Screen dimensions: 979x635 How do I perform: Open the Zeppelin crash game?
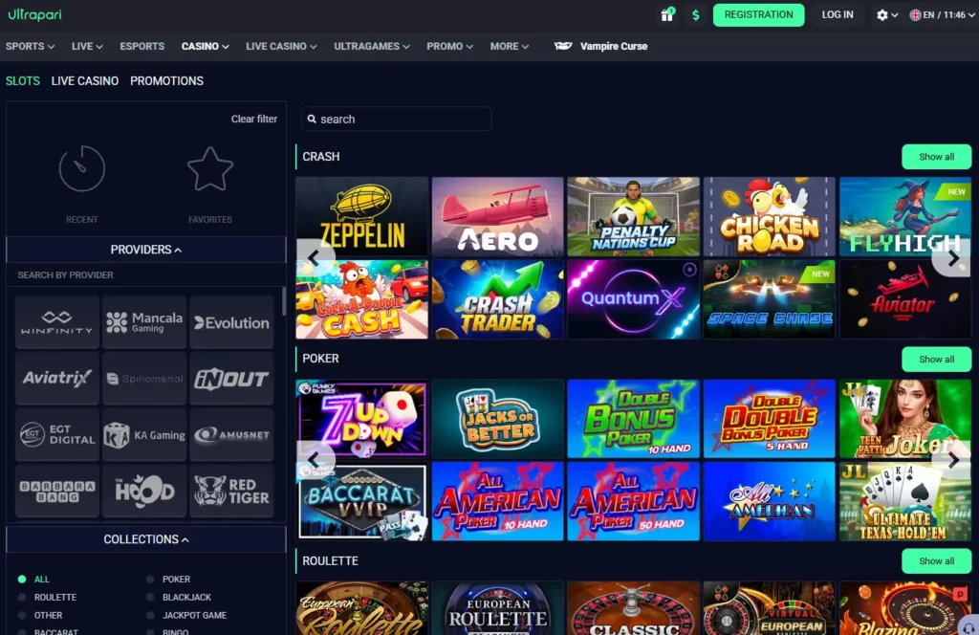pos(362,217)
